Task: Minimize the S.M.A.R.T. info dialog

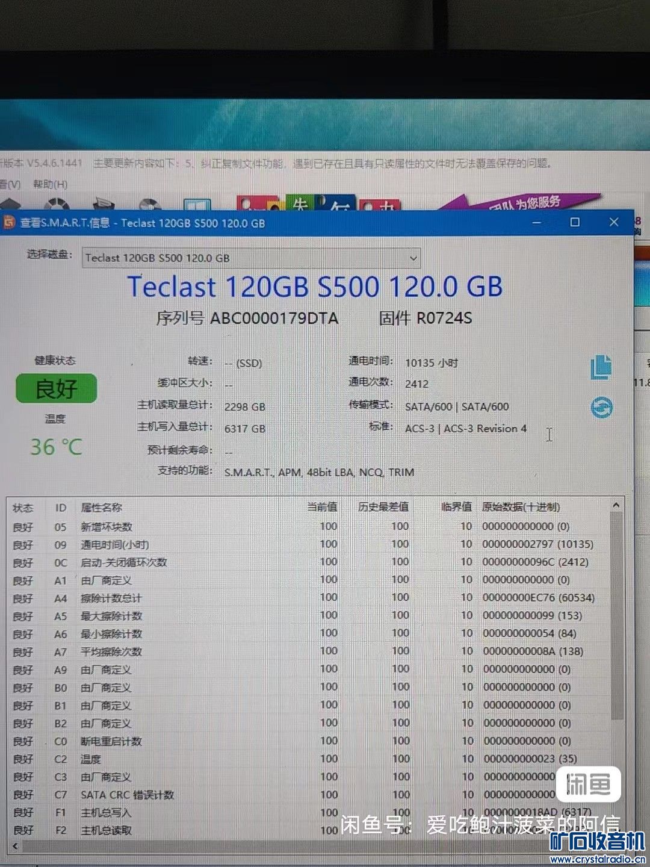Action: coord(537,222)
